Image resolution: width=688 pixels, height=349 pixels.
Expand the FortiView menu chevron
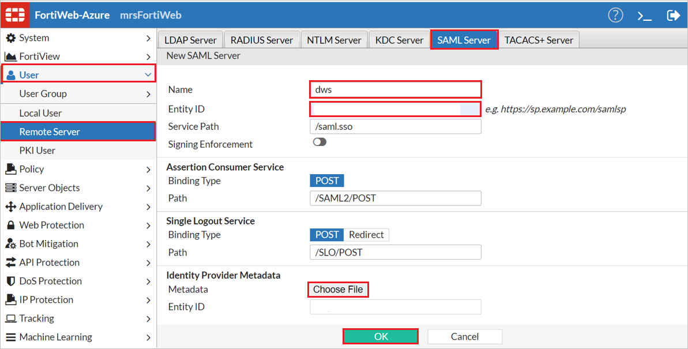point(148,57)
